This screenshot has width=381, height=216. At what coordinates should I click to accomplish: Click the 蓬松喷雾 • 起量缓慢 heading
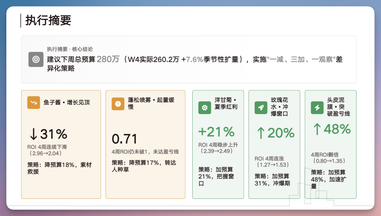(151, 103)
